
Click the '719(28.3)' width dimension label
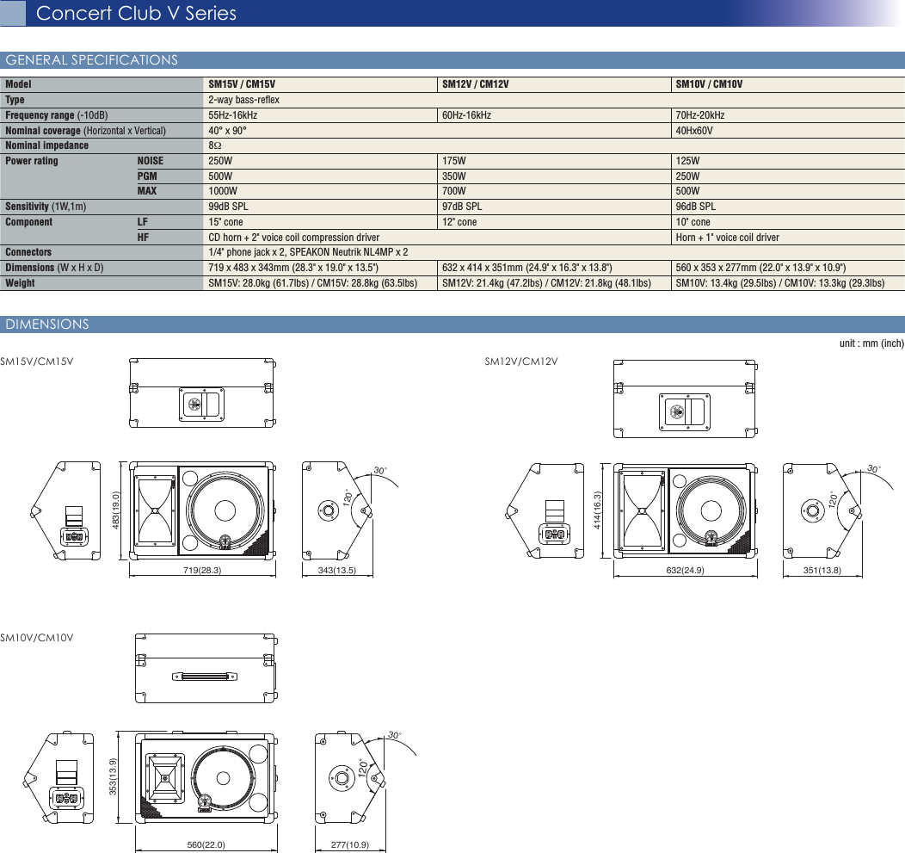[x=202, y=570]
